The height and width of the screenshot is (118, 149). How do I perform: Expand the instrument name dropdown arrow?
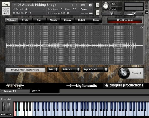15,5
